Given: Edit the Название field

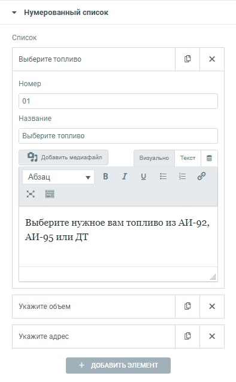Looking at the screenshot, I should pos(118,136).
